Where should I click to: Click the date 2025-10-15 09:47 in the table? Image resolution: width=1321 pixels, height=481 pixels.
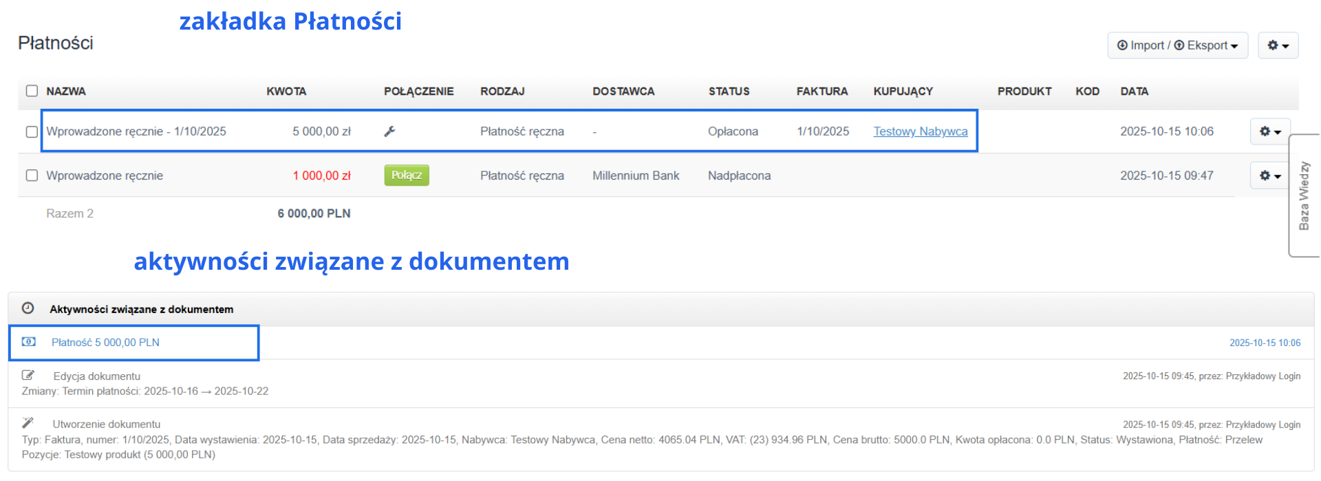[x=1167, y=175]
